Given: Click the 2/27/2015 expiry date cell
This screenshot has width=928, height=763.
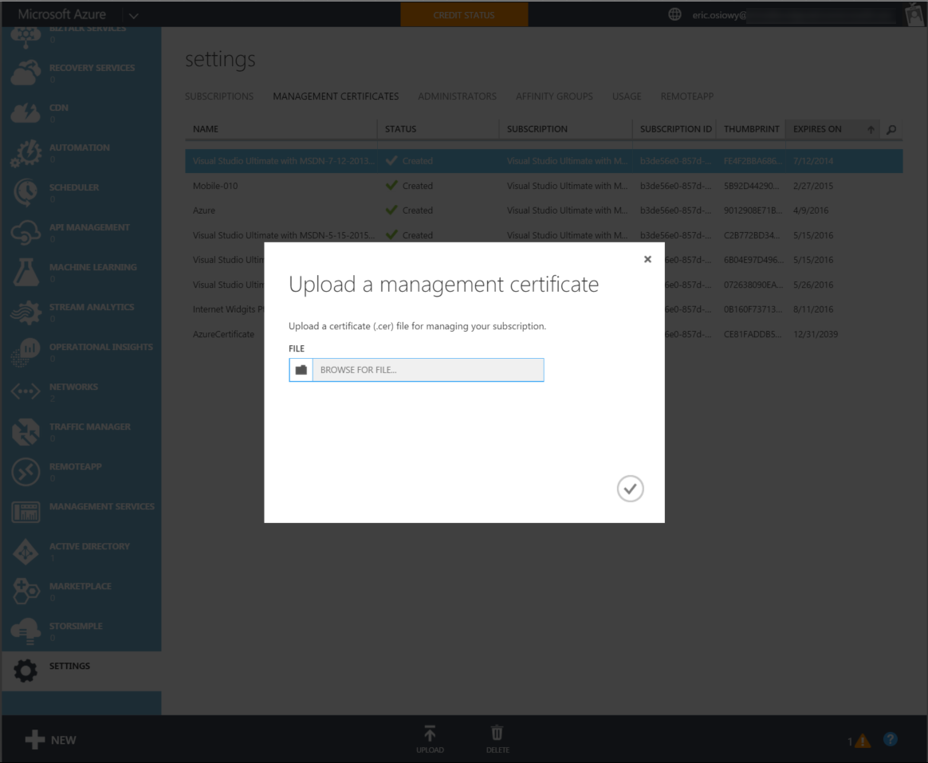Looking at the screenshot, I should [x=813, y=186].
